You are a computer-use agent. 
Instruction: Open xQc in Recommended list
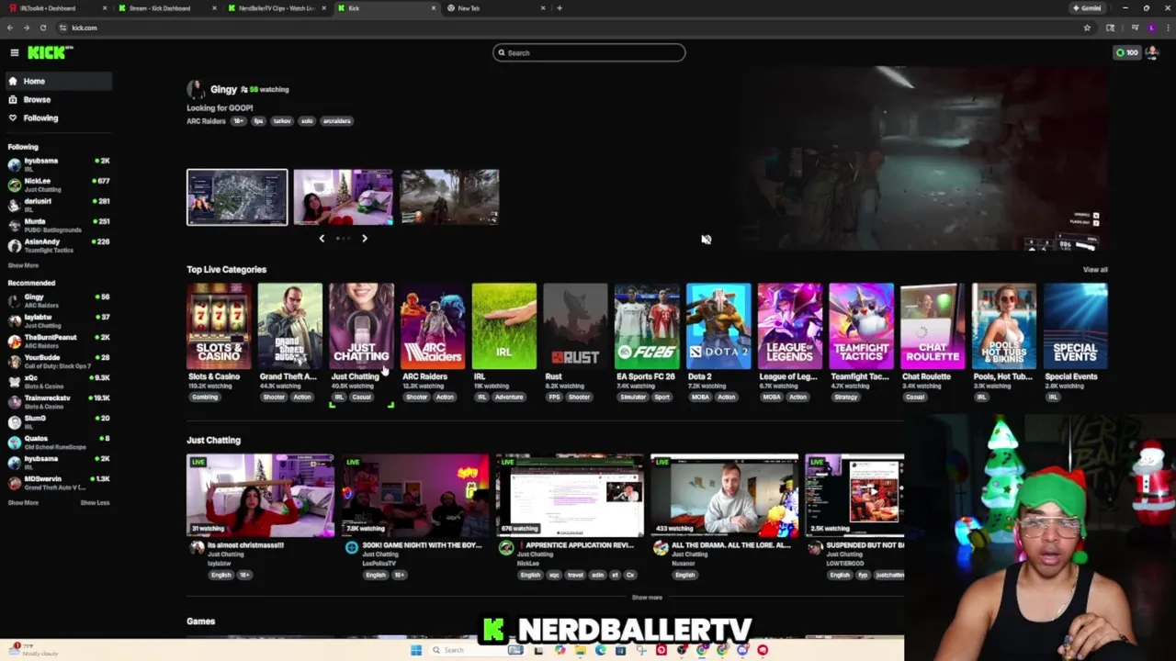point(59,382)
